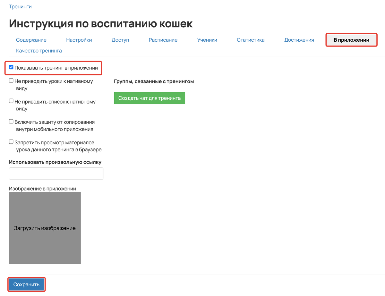Go to the Доступ tab
The width and height of the screenshot is (385, 296).
(120, 40)
